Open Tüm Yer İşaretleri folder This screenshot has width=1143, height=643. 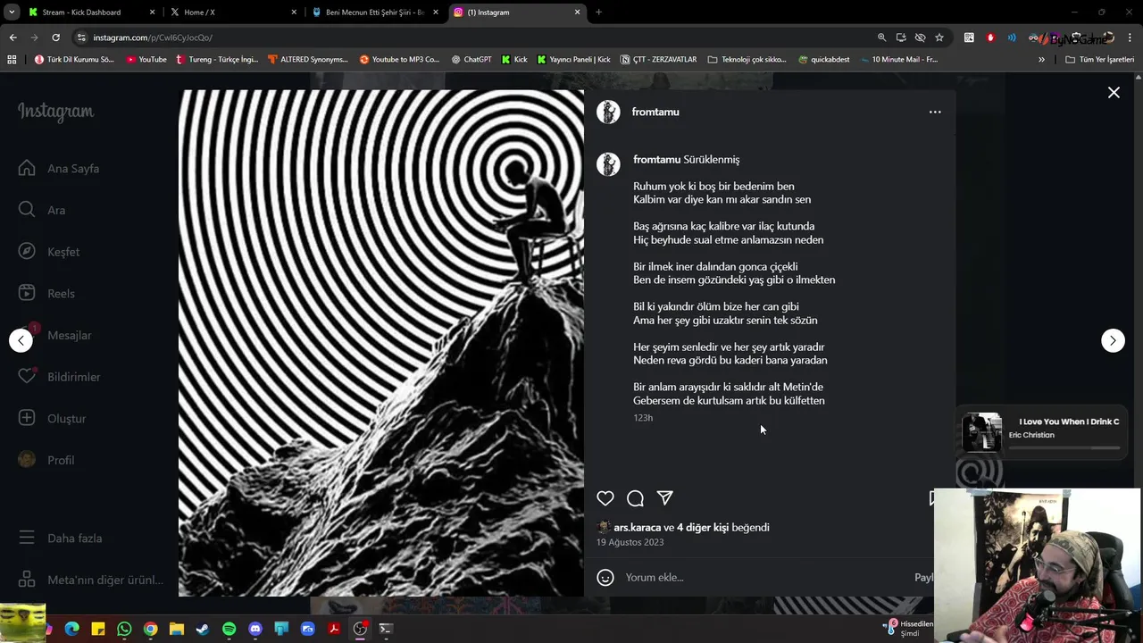tap(1100, 59)
